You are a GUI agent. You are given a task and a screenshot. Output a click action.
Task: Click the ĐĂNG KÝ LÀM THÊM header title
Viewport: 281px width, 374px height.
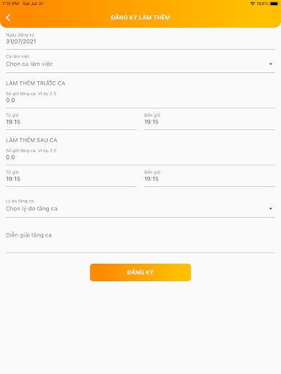click(x=140, y=18)
